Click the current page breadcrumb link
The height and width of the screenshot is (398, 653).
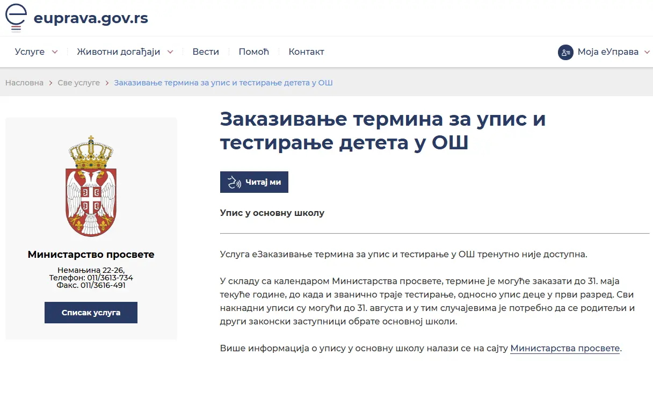click(223, 83)
